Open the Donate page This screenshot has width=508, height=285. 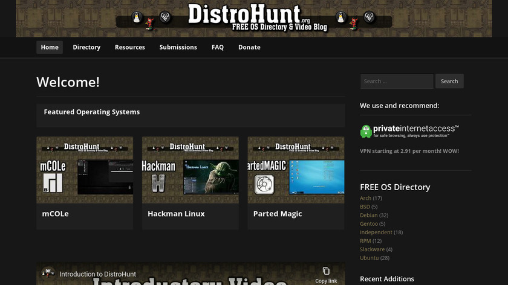[x=249, y=47]
